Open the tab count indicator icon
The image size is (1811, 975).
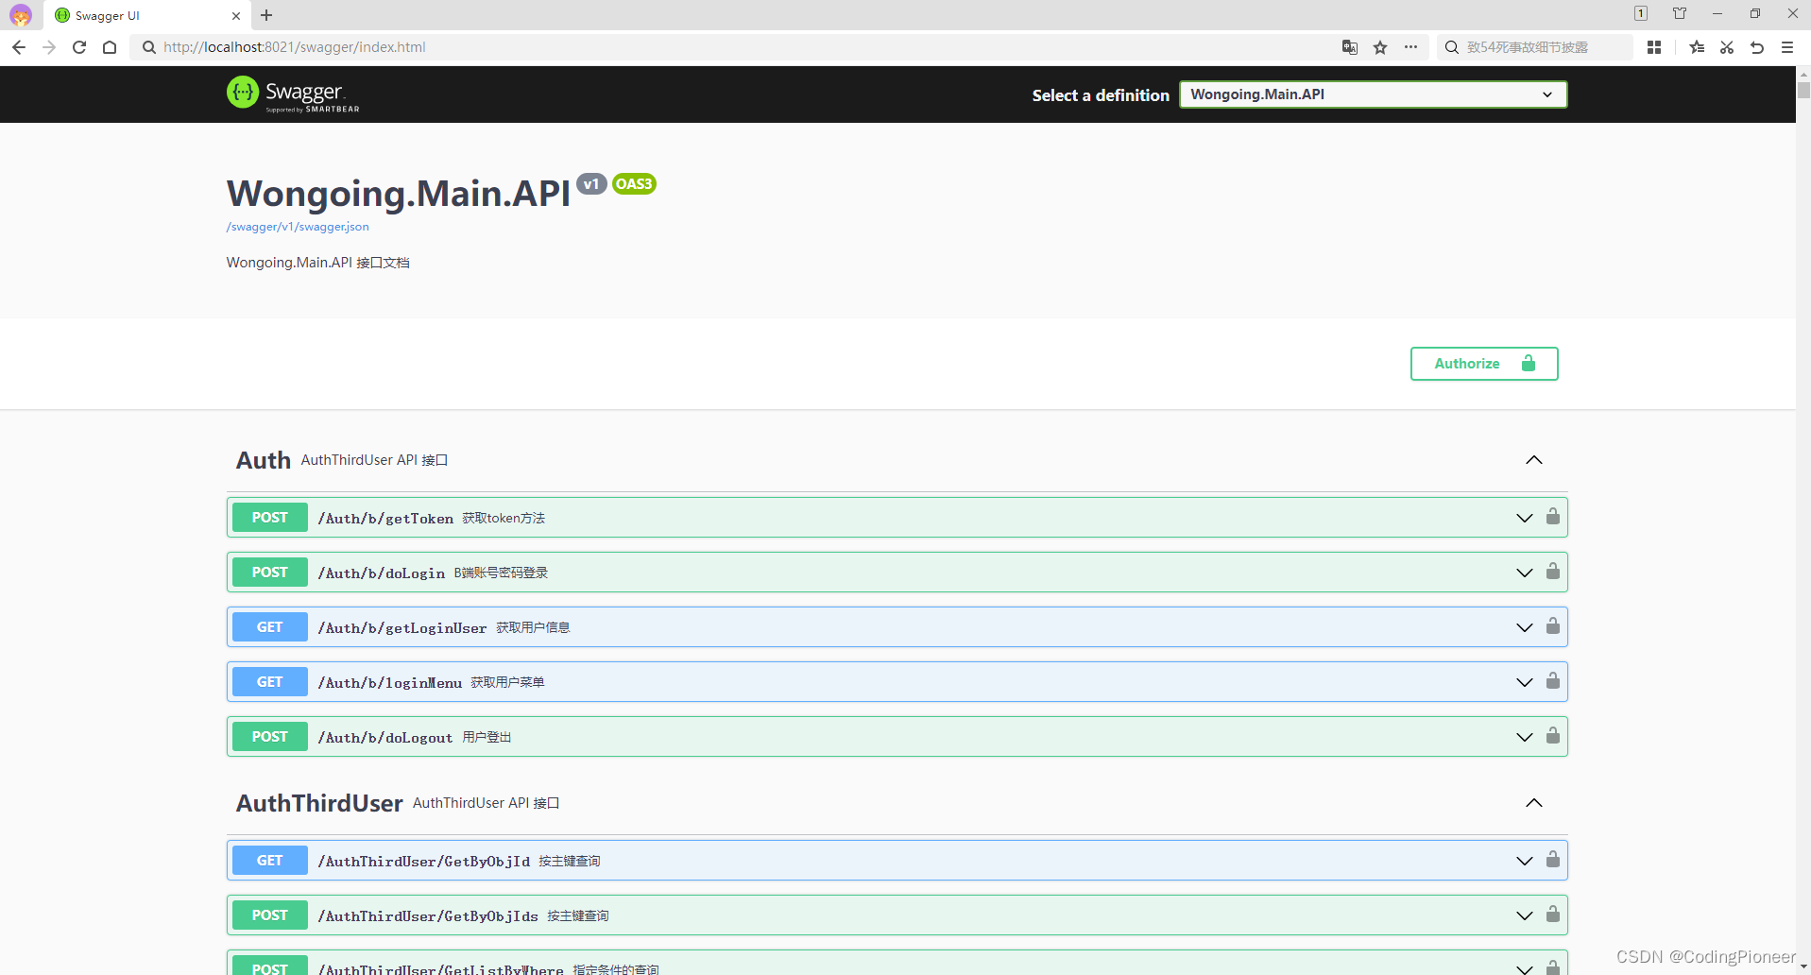[1641, 13]
